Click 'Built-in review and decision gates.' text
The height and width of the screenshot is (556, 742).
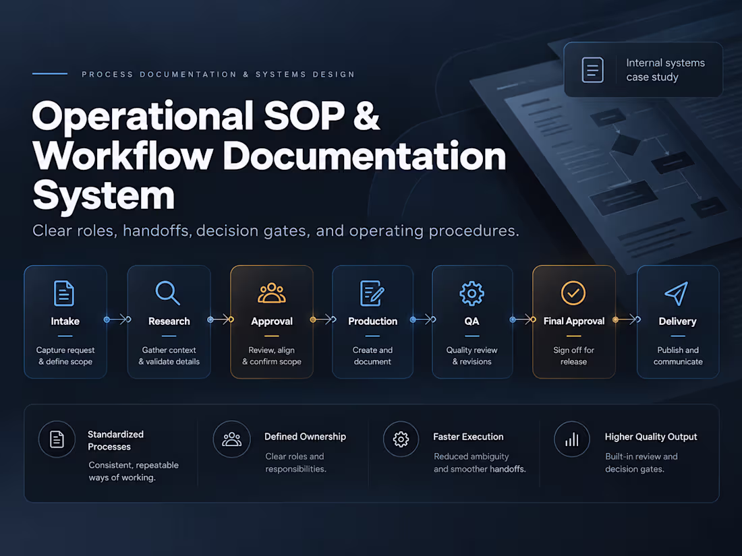pyautogui.click(x=641, y=463)
